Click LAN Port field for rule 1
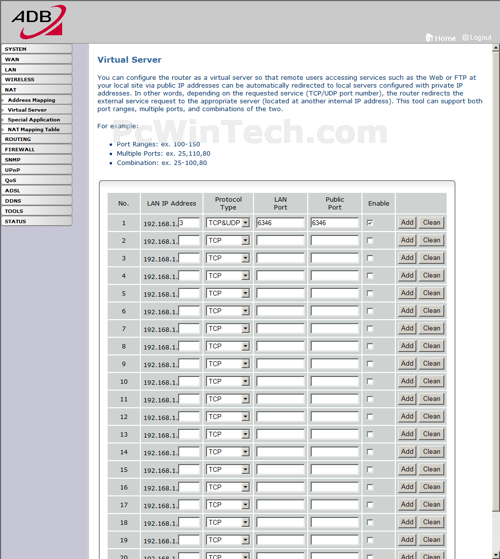 pyautogui.click(x=280, y=223)
